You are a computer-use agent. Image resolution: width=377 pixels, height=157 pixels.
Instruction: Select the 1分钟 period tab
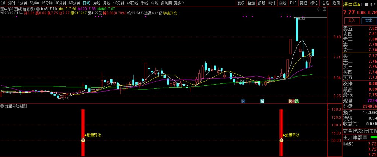click(22, 3)
